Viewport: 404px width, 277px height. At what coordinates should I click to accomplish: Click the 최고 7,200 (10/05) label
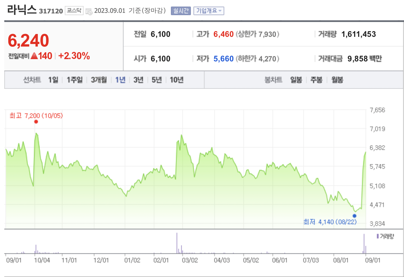(x=36, y=116)
